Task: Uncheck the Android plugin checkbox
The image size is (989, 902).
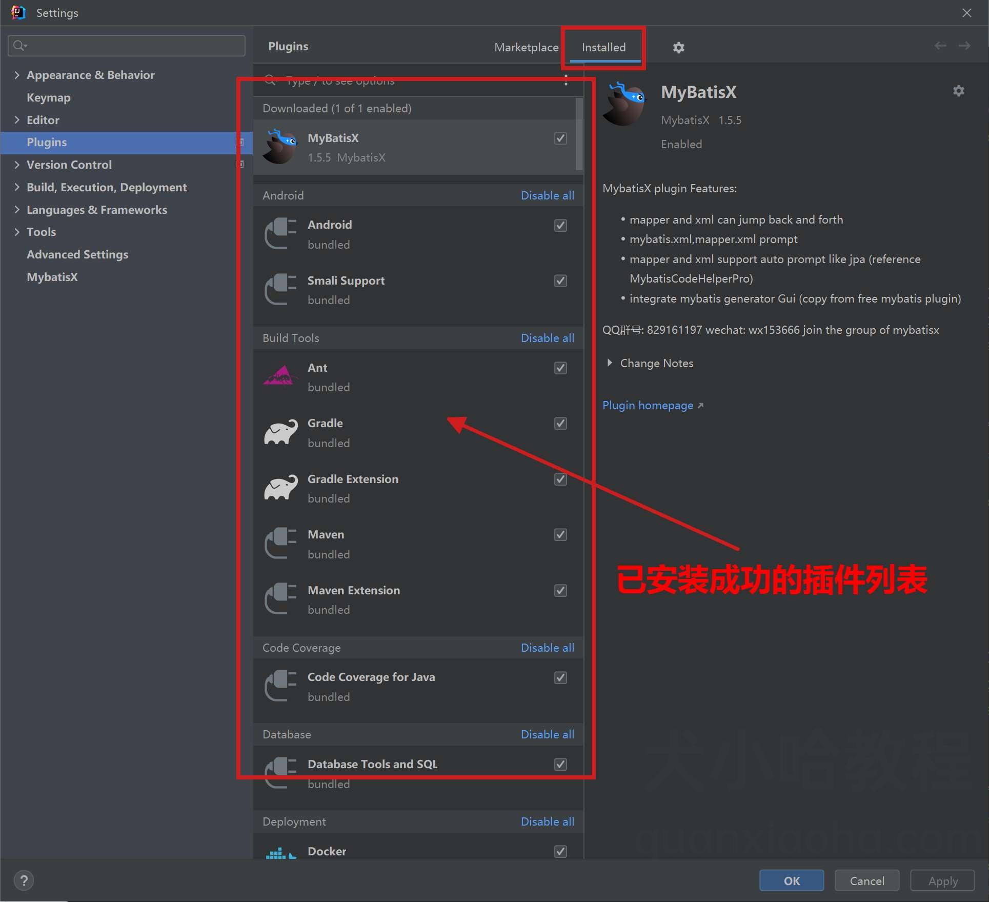Action: 560,226
